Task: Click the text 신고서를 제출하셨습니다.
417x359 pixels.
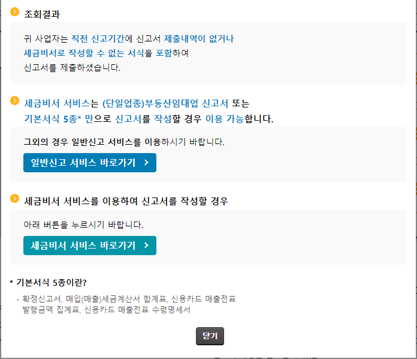Action: pos(72,67)
